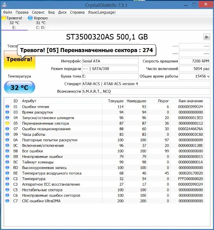Click the Скорость вращения value 7200 RPM

pos(195,61)
